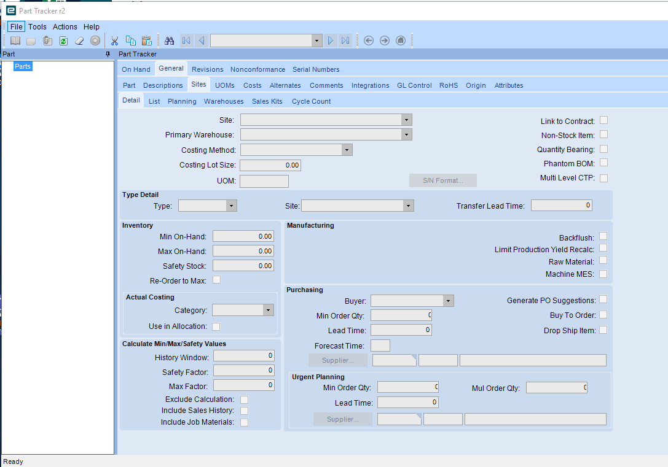
Task: Enable the Non-Stock Item checkbox
Action: point(603,134)
